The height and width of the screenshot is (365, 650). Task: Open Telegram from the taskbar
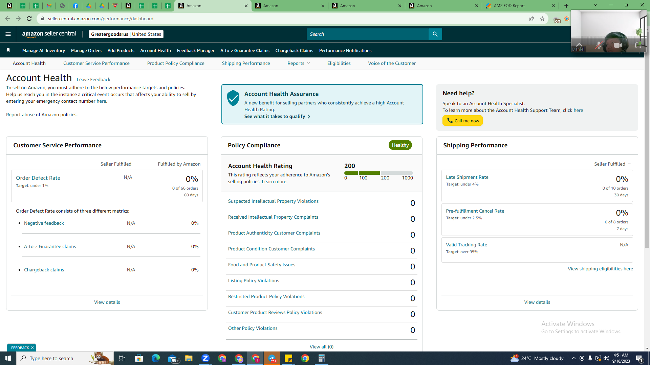(272, 358)
